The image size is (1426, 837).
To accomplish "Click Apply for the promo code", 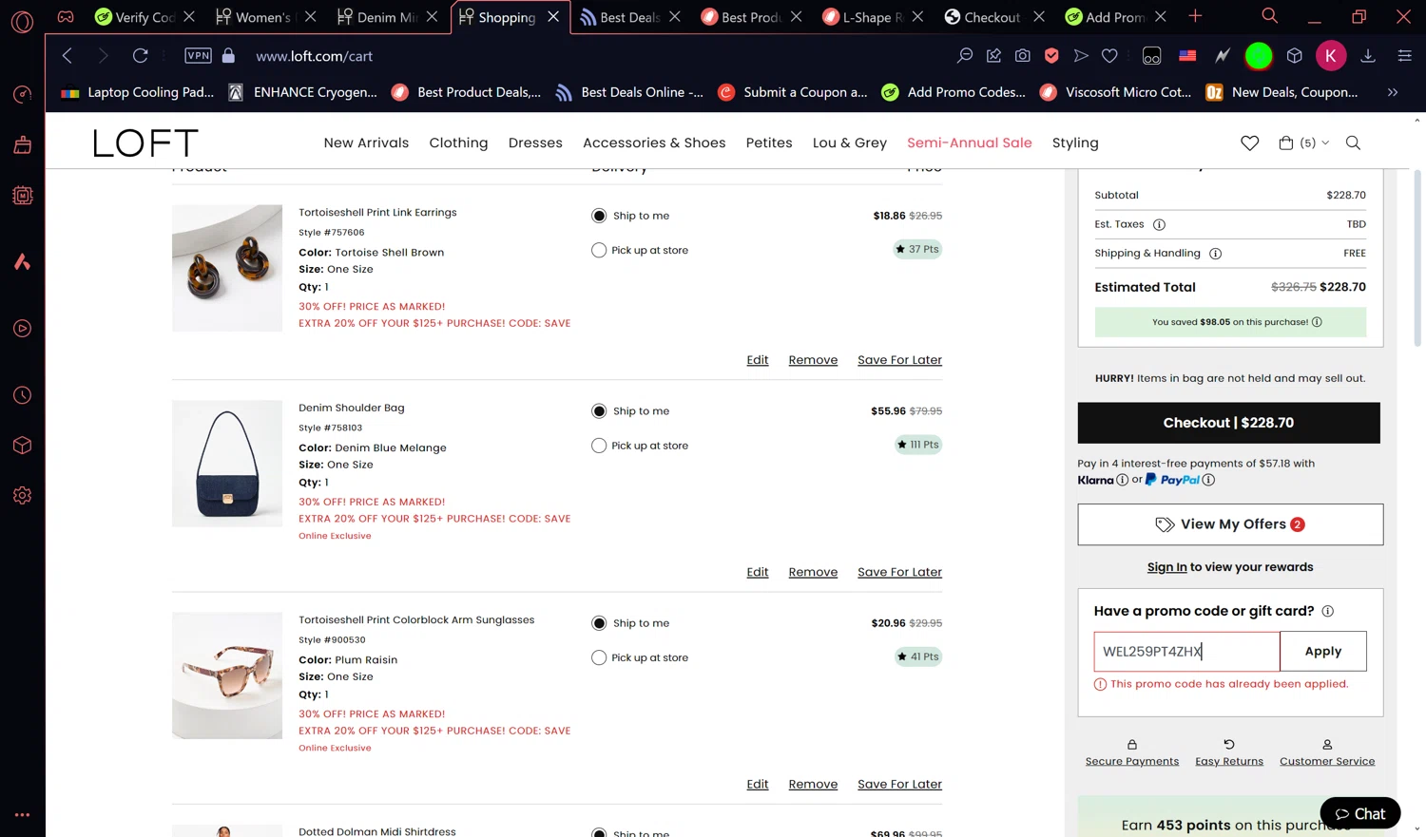I will [x=1322, y=652].
